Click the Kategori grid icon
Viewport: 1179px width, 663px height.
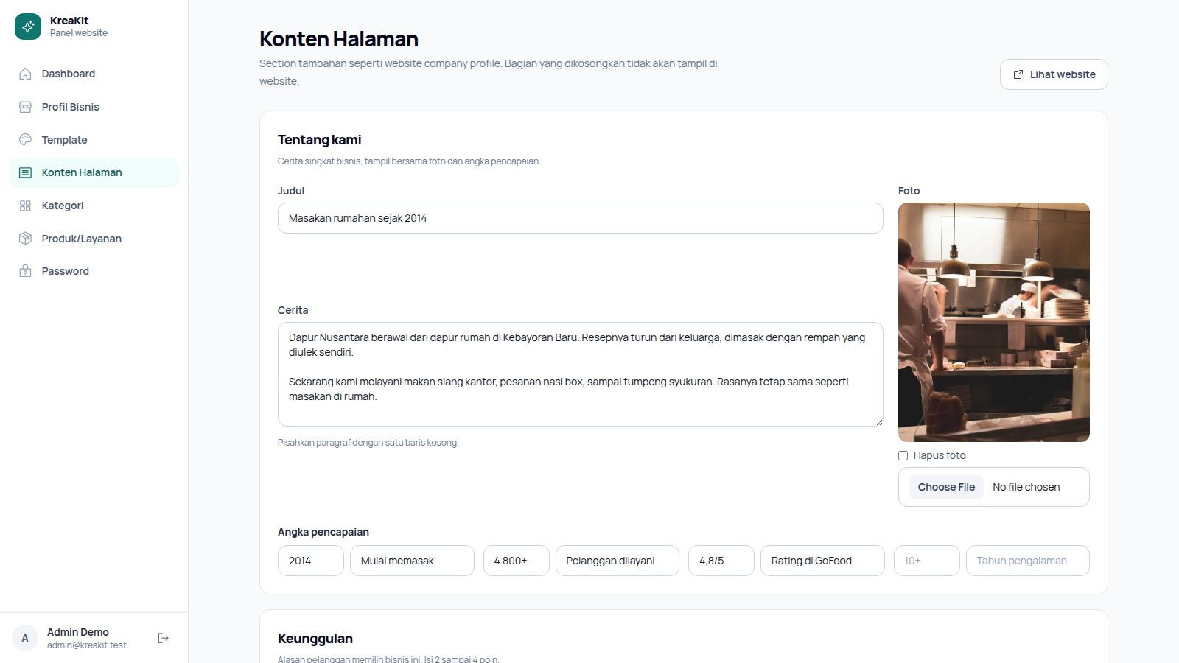coord(25,206)
